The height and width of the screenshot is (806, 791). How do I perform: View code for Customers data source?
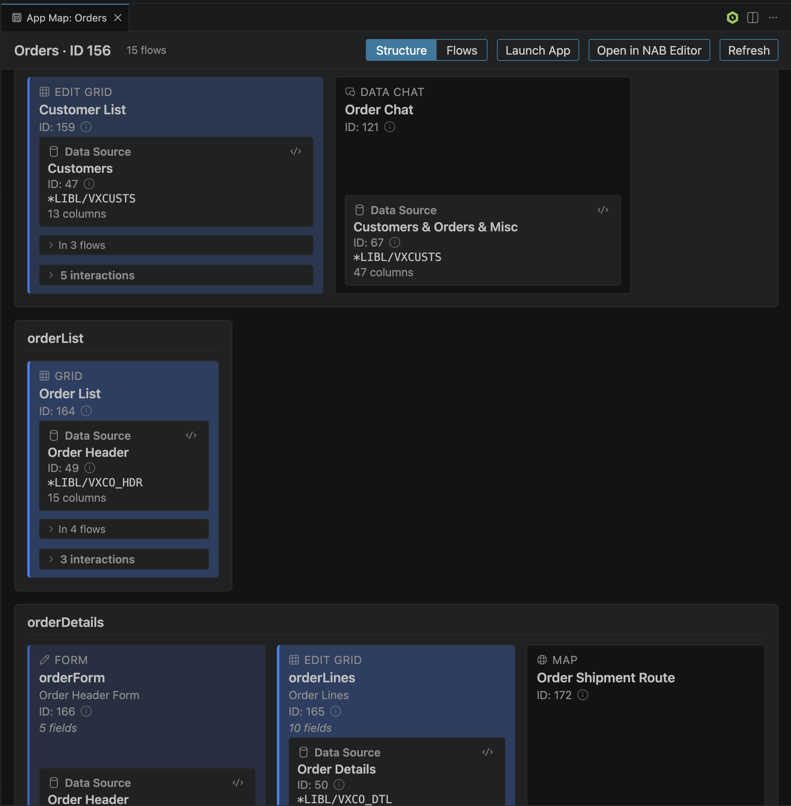coord(295,151)
